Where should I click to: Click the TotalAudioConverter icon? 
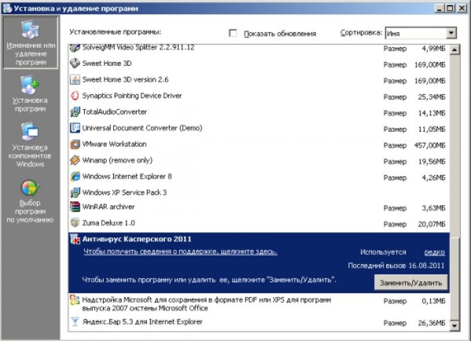pos(75,112)
